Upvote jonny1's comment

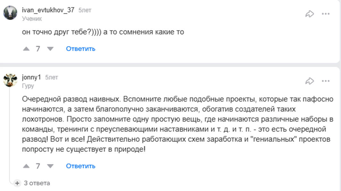click(x=26, y=166)
